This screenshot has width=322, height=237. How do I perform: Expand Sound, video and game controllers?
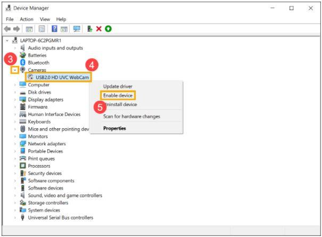(x=15, y=195)
